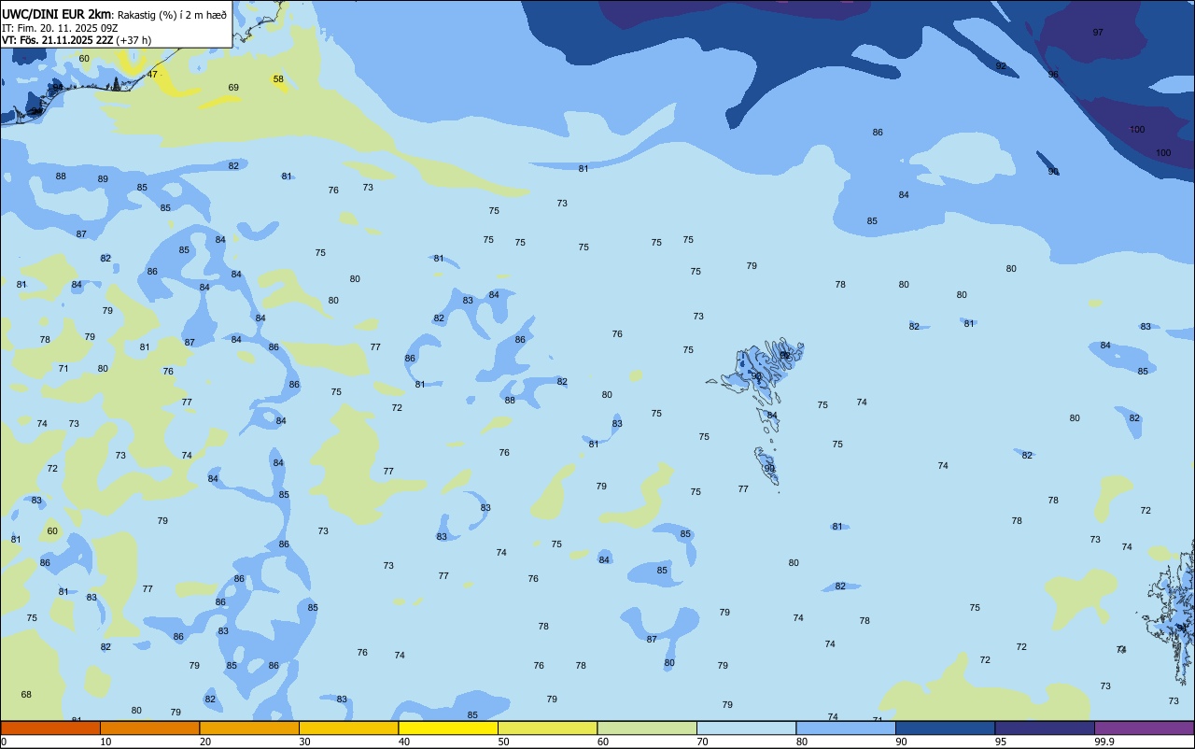The width and height of the screenshot is (1195, 749).
Task: Select the humidity value 69 on the map
Action: 233,88
